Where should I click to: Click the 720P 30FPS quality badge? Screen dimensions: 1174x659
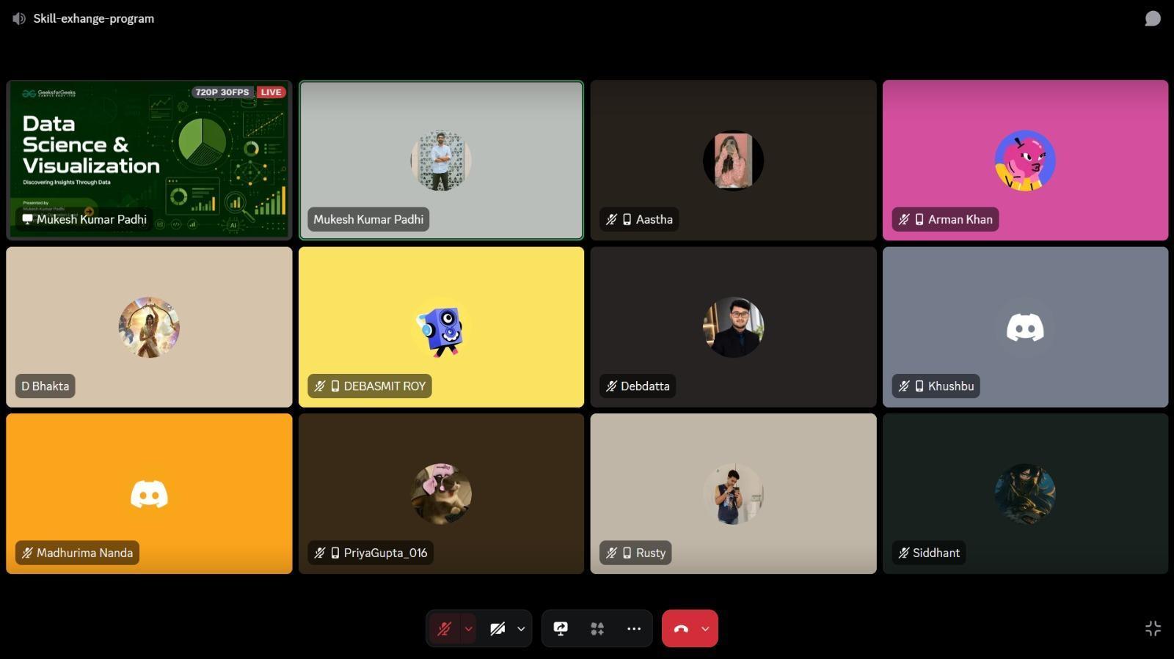click(222, 92)
